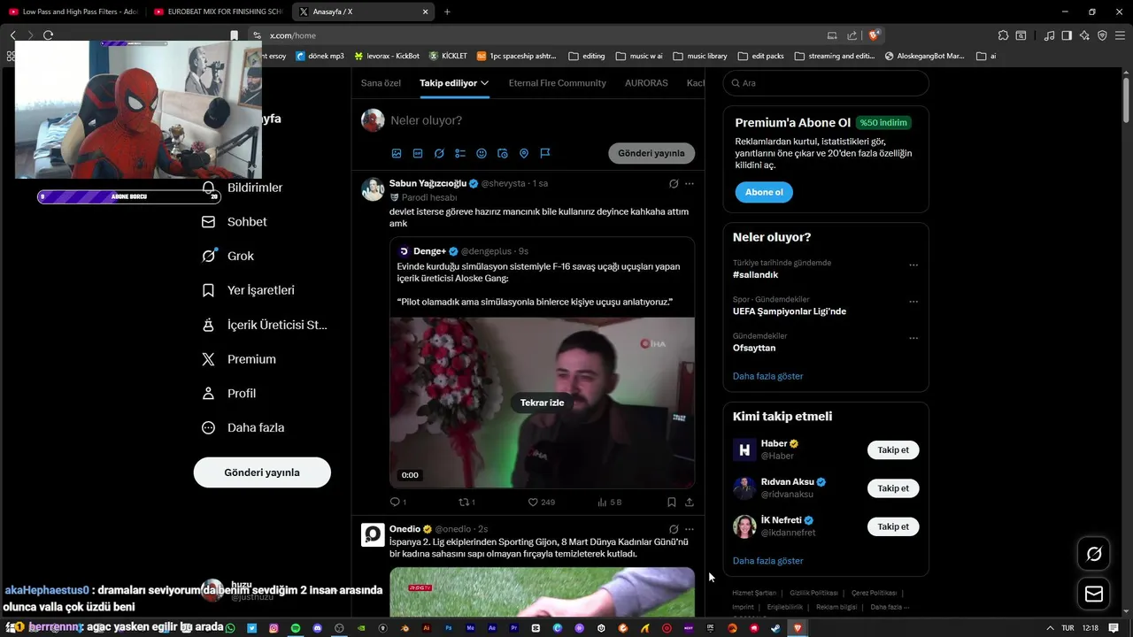Open the Brave main hamburger menu

(1121, 35)
